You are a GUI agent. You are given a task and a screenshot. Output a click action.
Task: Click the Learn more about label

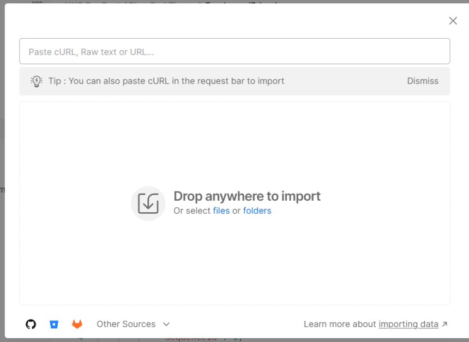coord(340,324)
